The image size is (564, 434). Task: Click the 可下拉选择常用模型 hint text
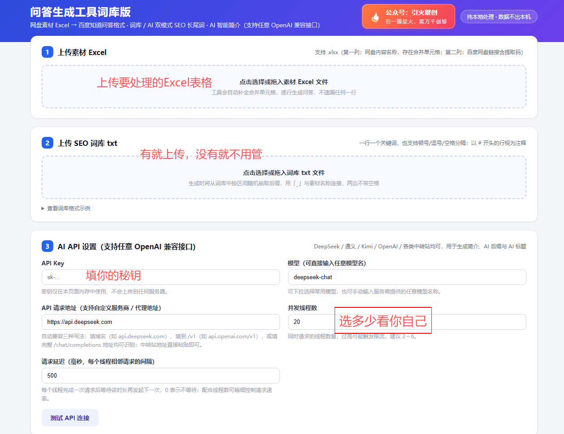[366, 292]
